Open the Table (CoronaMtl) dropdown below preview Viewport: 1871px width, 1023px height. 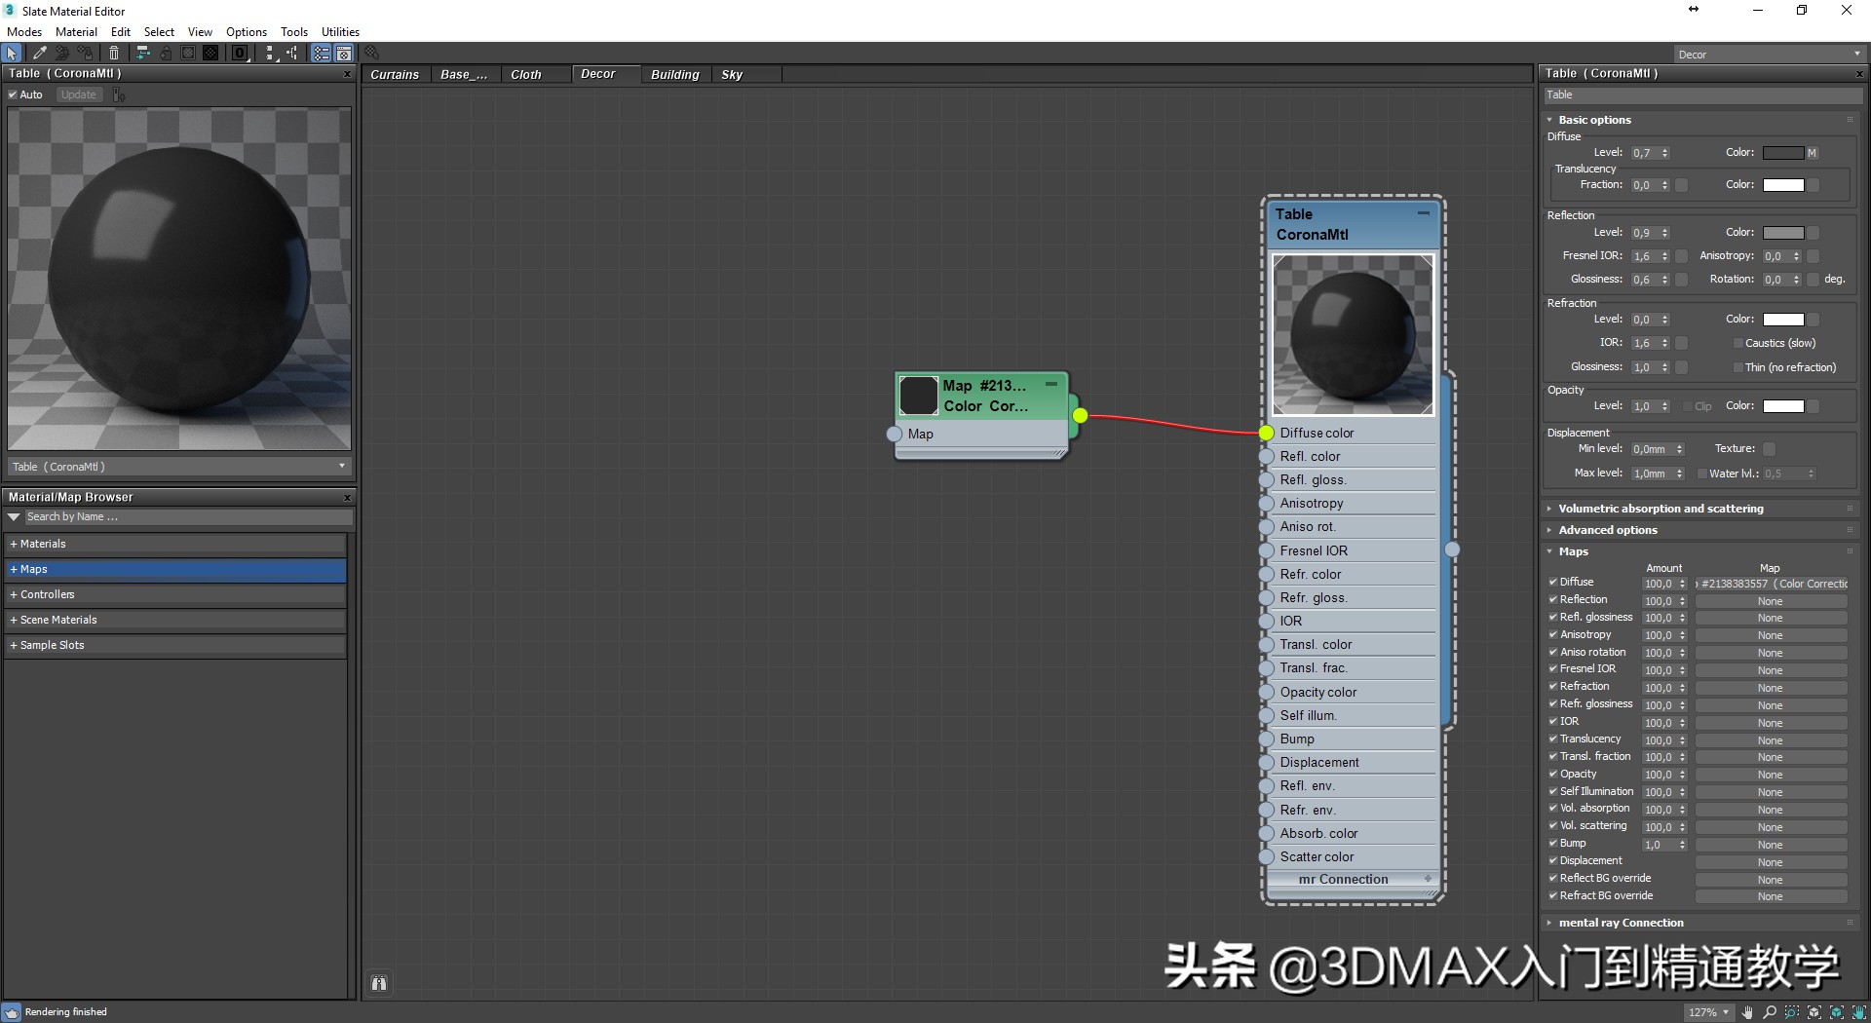[340, 467]
